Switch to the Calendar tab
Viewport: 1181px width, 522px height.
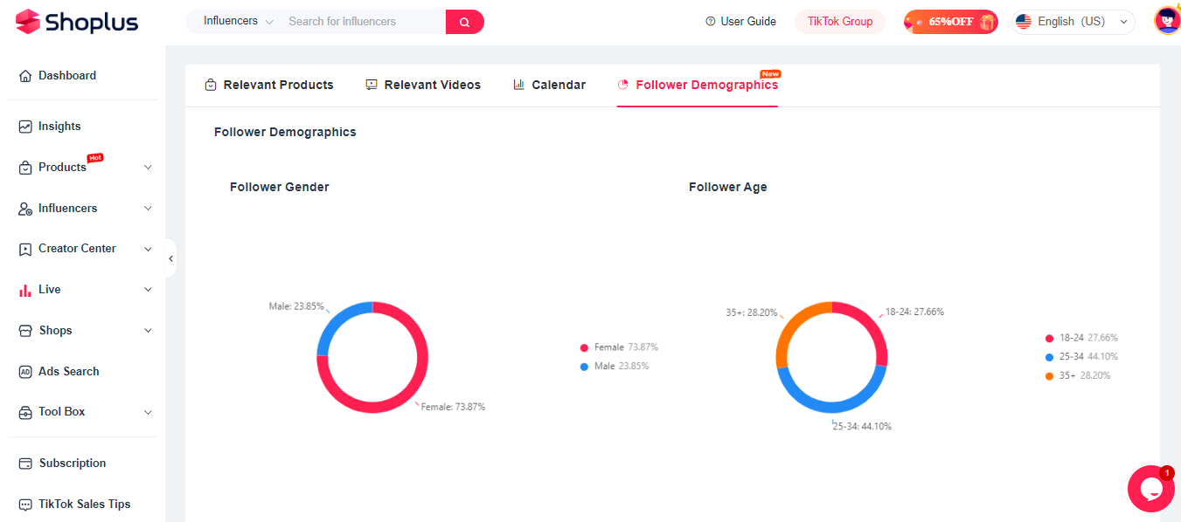coord(549,85)
